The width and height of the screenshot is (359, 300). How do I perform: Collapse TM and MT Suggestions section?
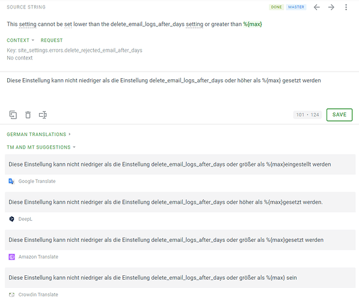click(41, 147)
